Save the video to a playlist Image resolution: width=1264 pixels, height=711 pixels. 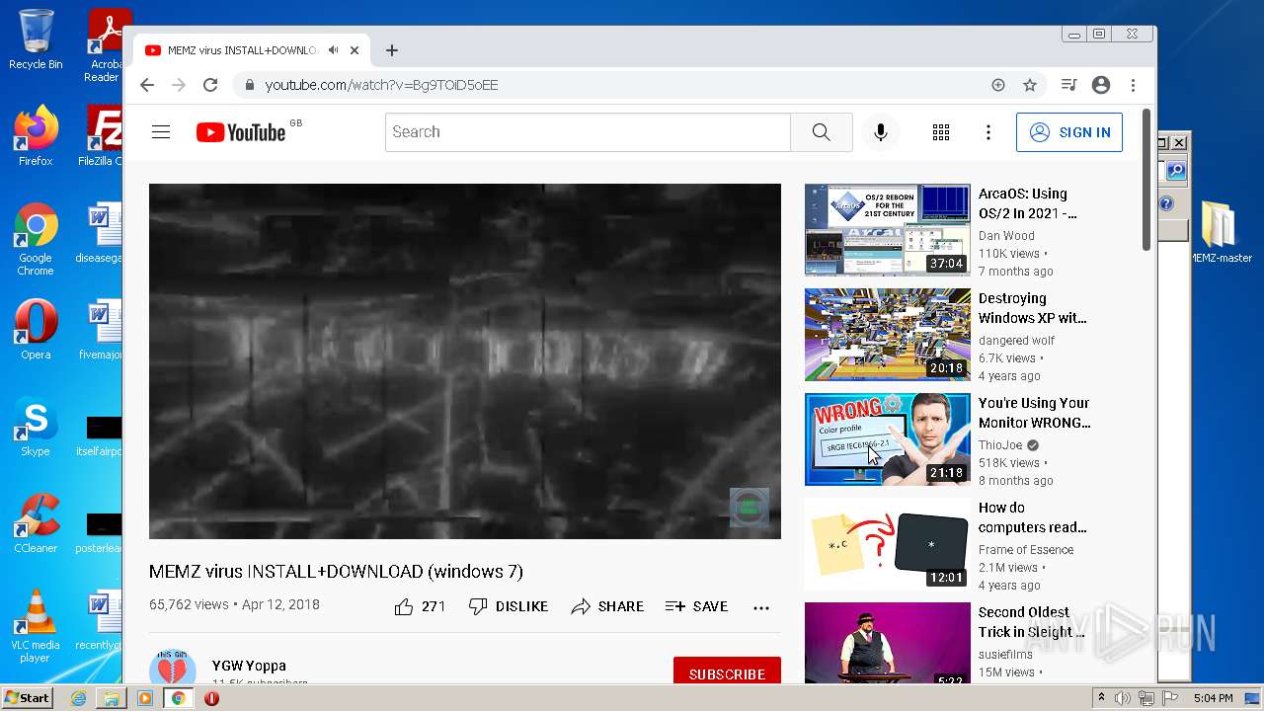click(x=696, y=606)
